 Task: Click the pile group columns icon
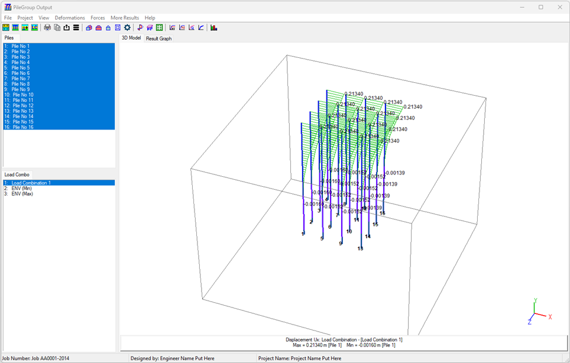[15, 28]
